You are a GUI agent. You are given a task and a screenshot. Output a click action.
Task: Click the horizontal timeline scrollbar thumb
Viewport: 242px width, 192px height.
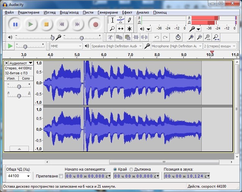click(164, 162)
